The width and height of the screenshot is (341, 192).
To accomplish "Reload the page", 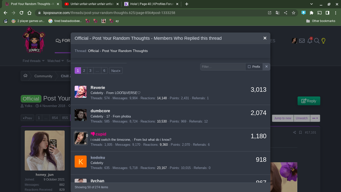I will 21,13.
